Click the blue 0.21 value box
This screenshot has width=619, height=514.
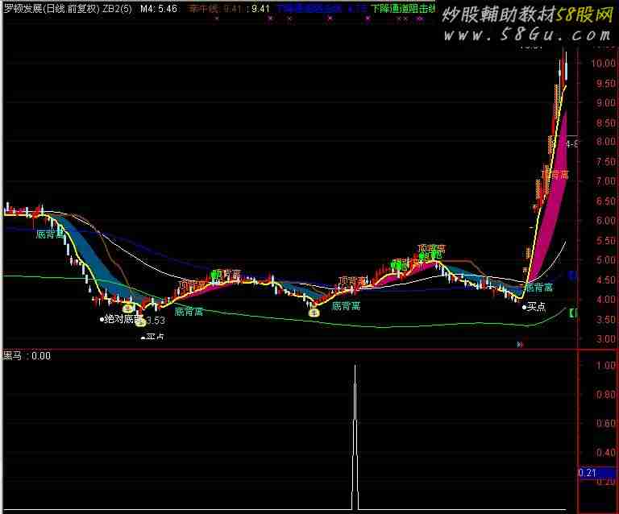coord(596,472)
